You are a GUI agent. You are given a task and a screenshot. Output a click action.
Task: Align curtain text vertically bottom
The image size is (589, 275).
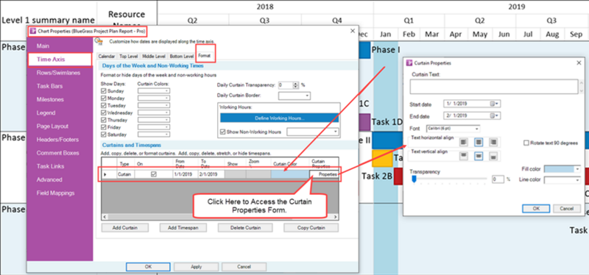(x=493, y=156)
